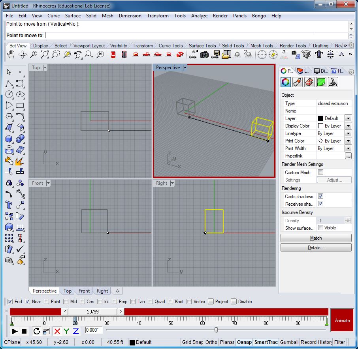The image size is (358, 349).
Task: Toggle the Near osnap checkbox
Action: coord(27,302)
